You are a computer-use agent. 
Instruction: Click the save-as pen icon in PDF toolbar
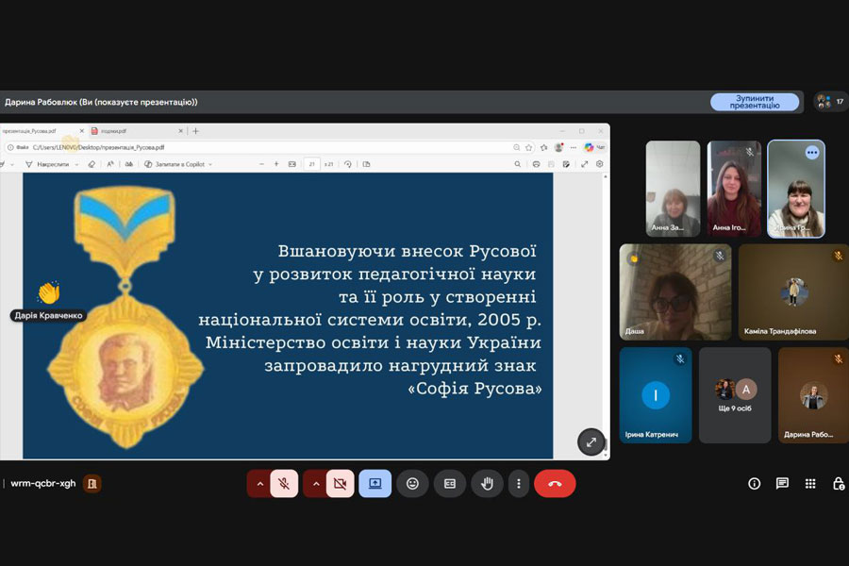click(566, 164)
